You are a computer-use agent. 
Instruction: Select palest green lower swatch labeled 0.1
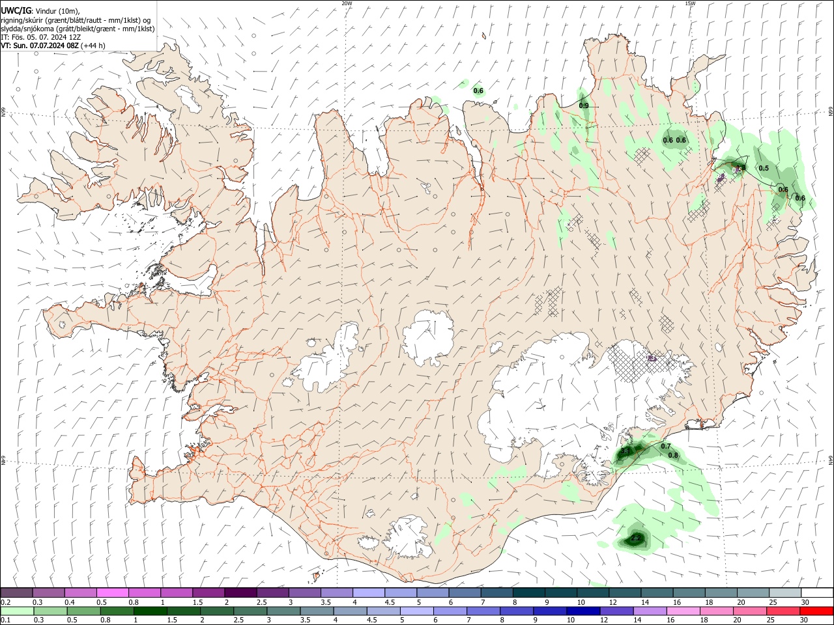[17, 611]
